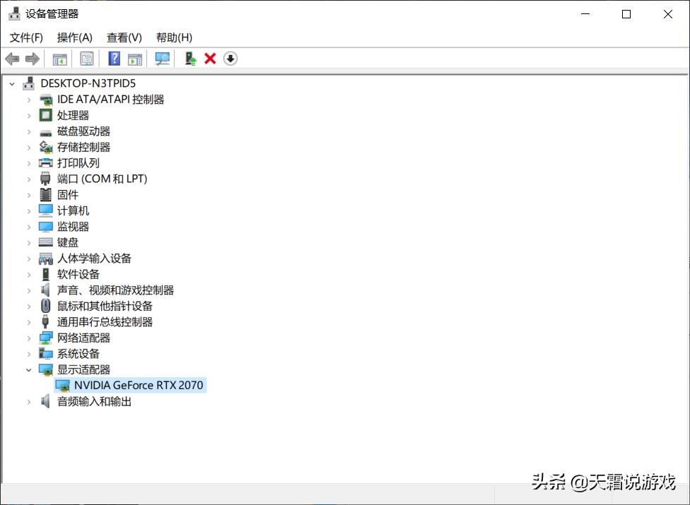Click the NVIDIA GeForce RTX 2070 device icon
Screen dimensions: 690x505
point(63,386)
